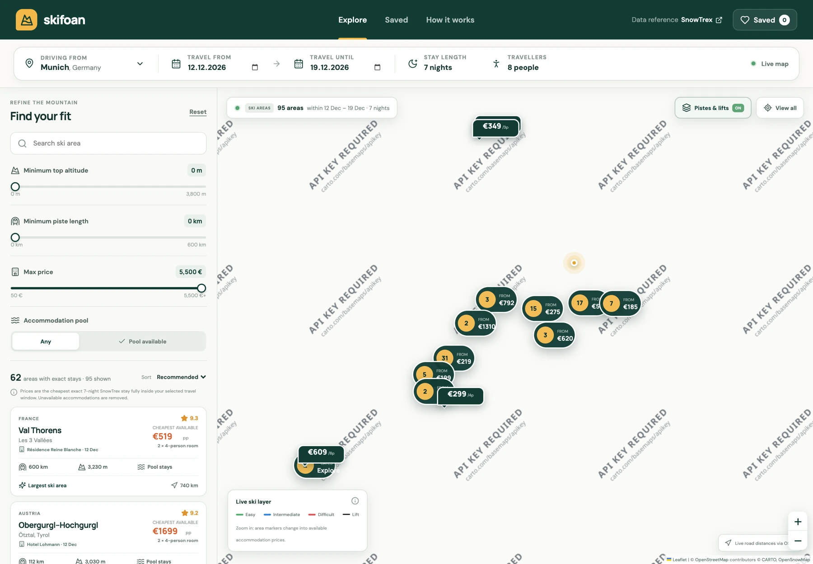Image resolution: width=813 pixels, height=564 pixels.
Task: Click the View all map button
Action: (780, 108)
